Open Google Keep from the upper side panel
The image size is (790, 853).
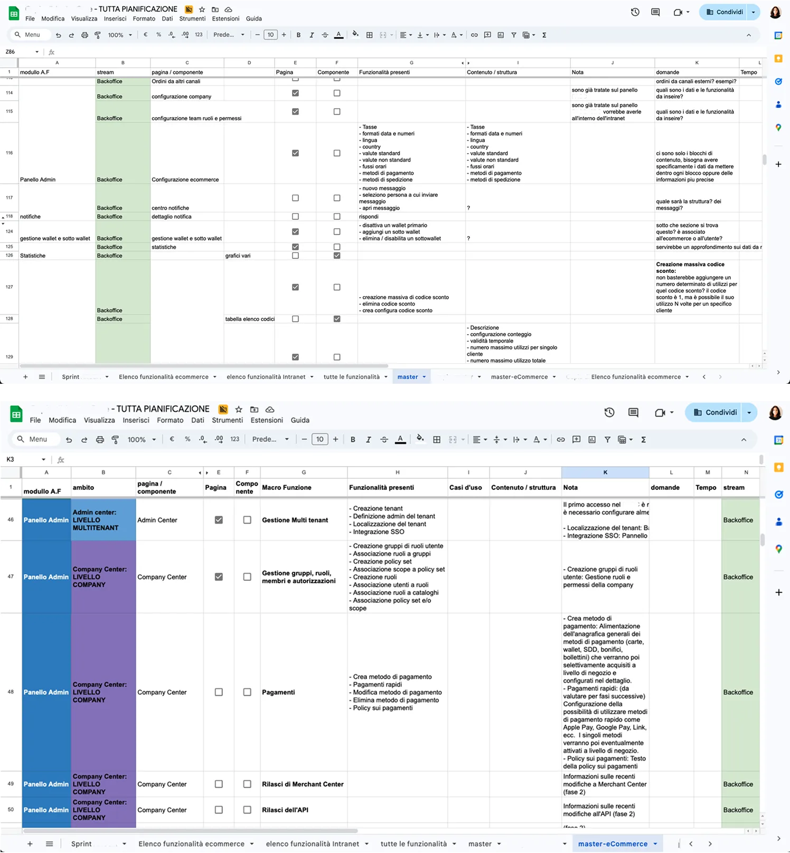tap(778, 59)
